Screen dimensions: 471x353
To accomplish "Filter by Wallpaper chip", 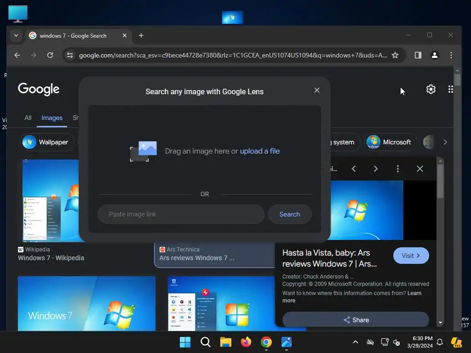I will point(47,142).
